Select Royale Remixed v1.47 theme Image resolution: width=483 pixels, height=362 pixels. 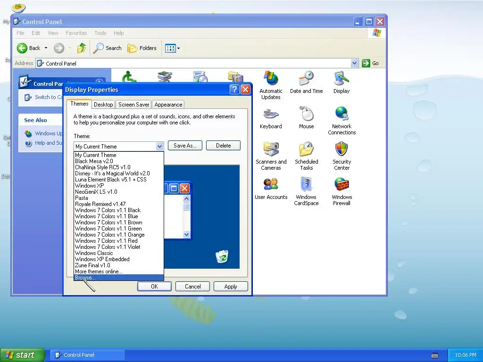(119, 204)
